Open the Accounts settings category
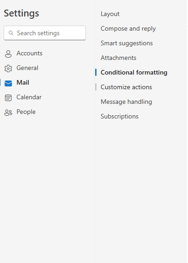This screenshot has width=188, height=263. (29, 54)
